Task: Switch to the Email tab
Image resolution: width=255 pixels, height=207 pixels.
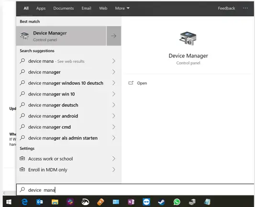Action: [x=86, y=8]
